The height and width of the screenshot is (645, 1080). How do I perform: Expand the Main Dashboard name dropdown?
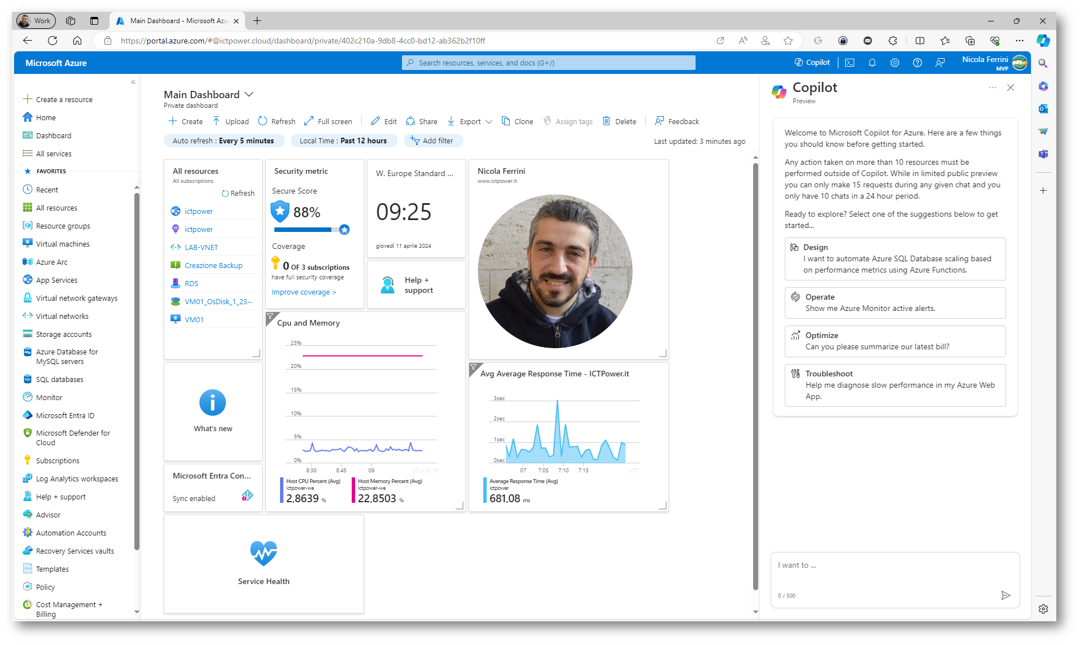(x=249, y=94)
